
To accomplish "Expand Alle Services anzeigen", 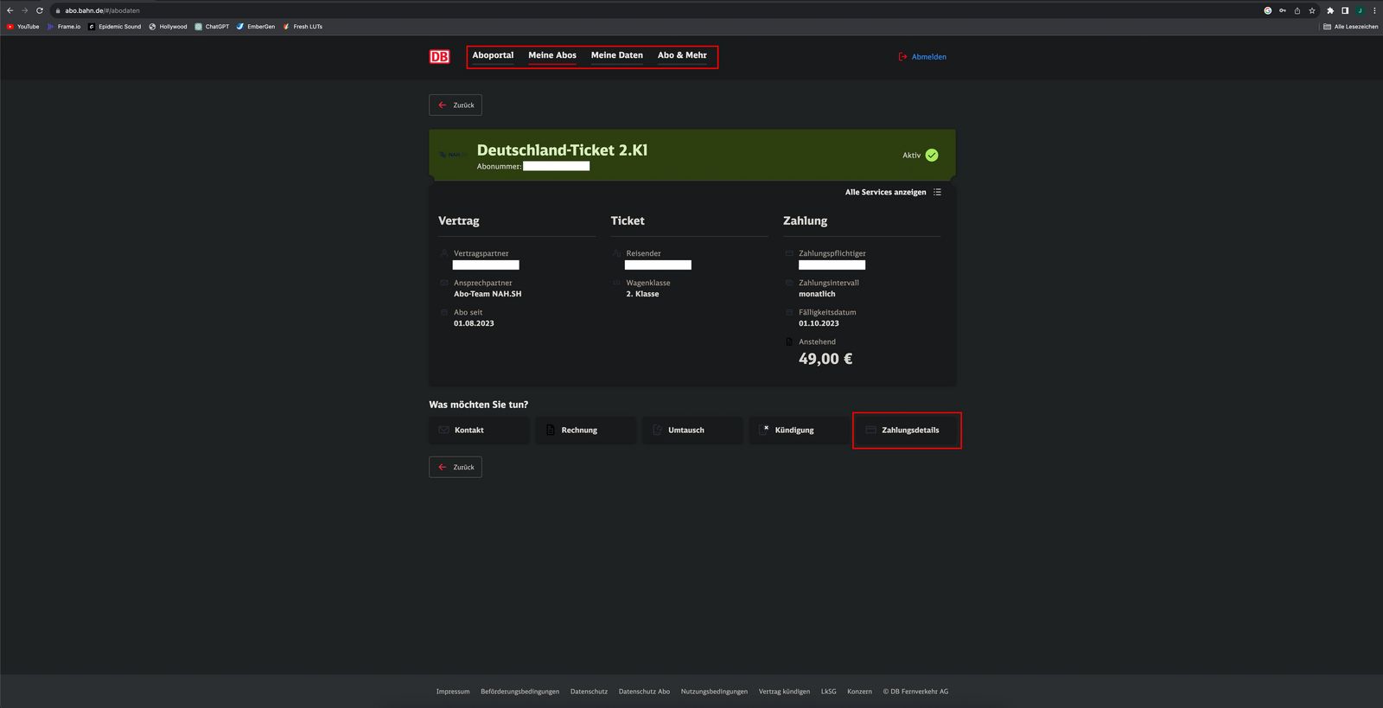I will click(885, 192).
